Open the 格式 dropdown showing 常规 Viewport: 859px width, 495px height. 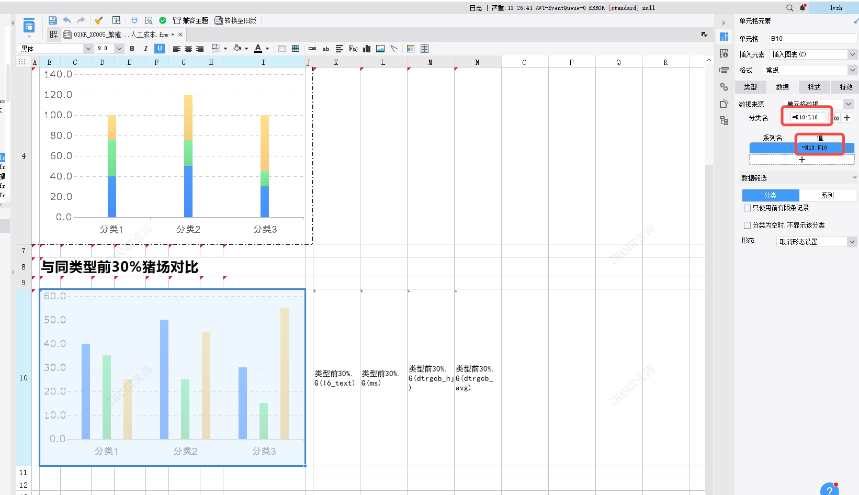pyautogui.click(x=810, y=70)
